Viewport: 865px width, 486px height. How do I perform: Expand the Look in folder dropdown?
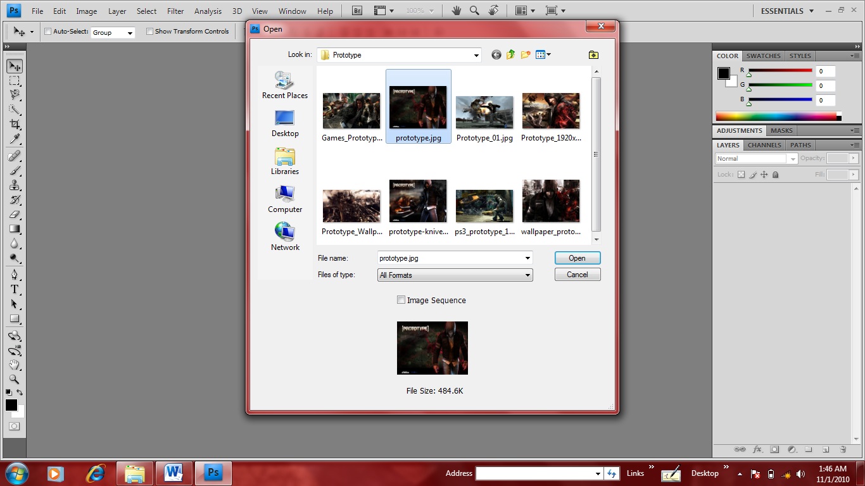(x=476, y=56)
